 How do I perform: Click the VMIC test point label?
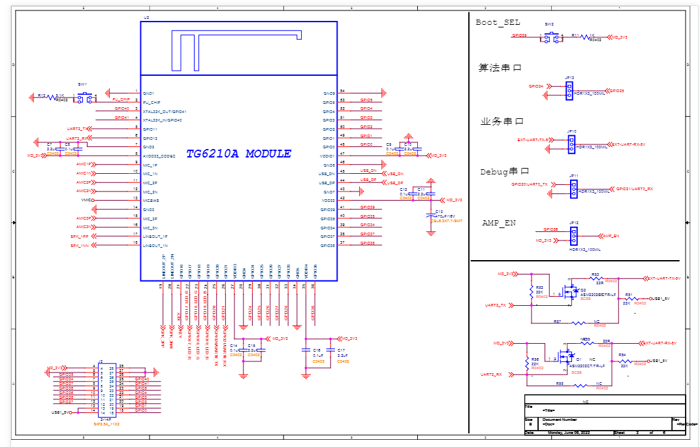(86, 200)
